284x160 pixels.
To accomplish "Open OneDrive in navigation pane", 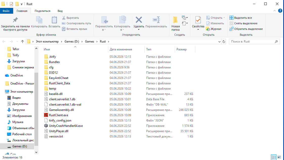I will [16, 75].
